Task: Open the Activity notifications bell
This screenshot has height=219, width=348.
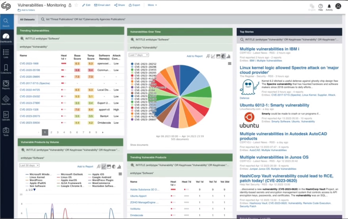Action: [329, 7]
